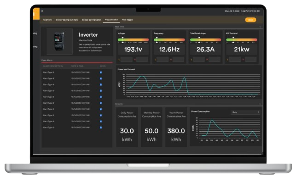Open the Overview tab

tap(47, 20)
